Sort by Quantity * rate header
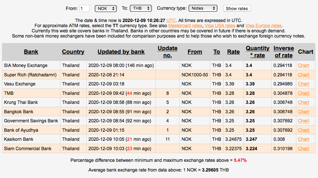This screenshot has width=318, height=178. click(258, 52)
